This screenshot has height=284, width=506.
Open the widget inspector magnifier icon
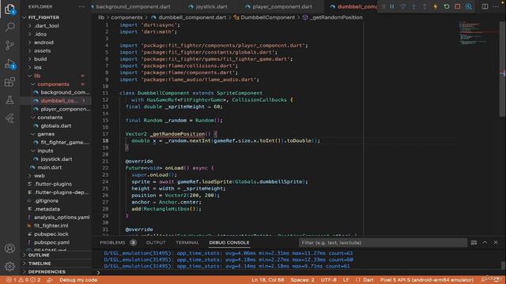pyautogui.click(x=469, y=6)
